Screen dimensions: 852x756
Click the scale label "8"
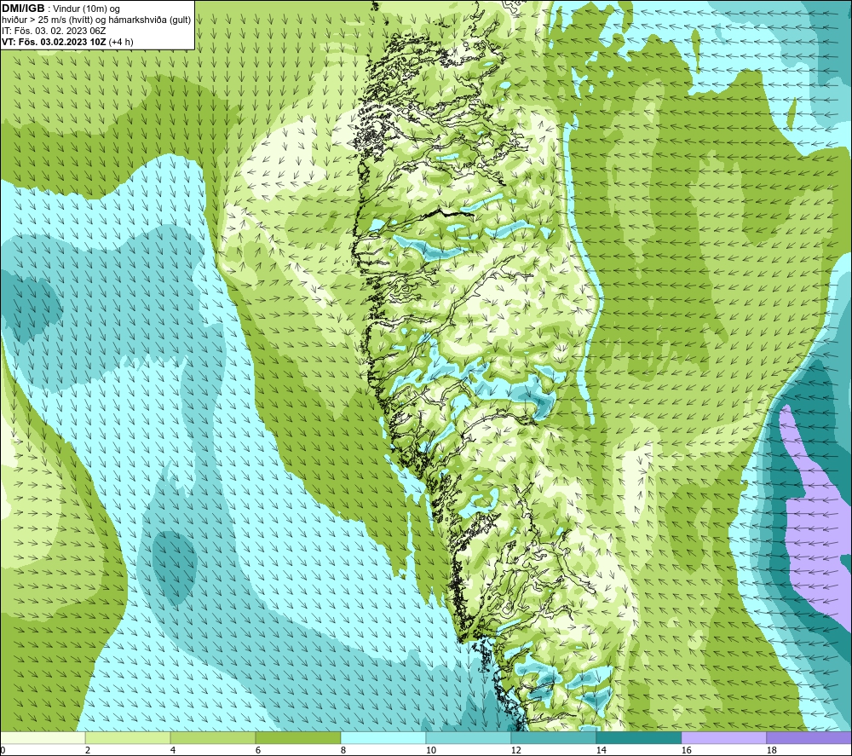tap(343, 751)
